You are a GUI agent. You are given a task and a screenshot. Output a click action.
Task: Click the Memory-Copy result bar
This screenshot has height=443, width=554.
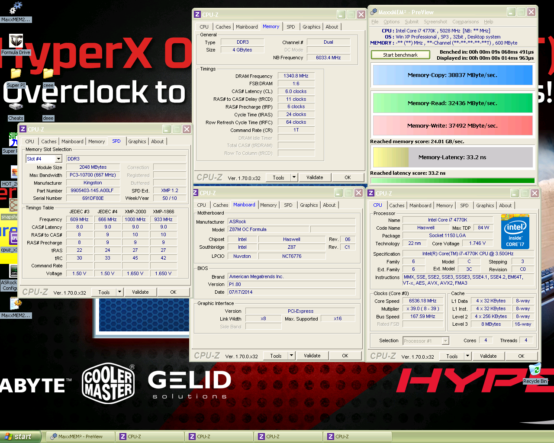(453, 75)
